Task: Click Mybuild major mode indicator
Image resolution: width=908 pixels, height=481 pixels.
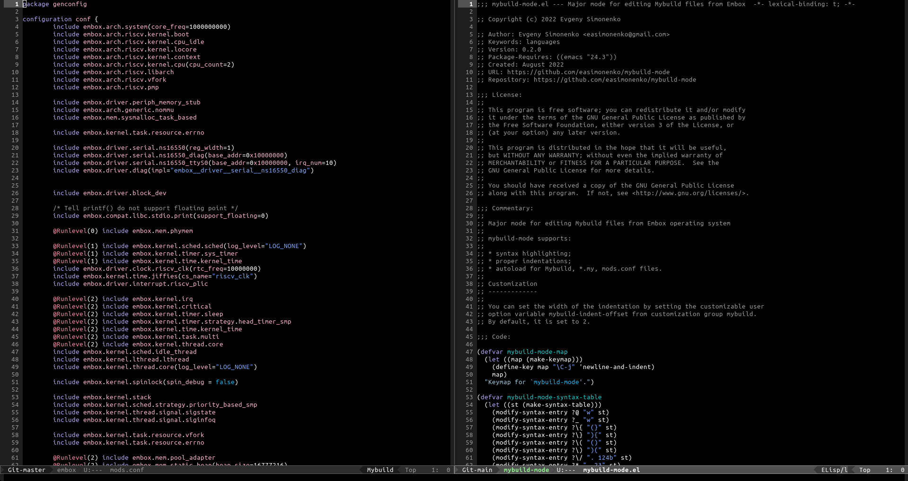Action: (x=380, y=470)
